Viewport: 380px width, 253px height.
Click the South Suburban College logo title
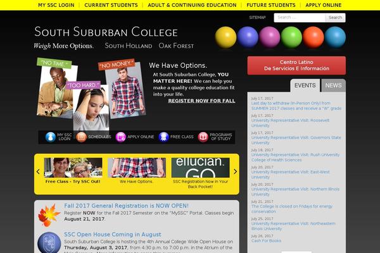[x=106, y=32]
